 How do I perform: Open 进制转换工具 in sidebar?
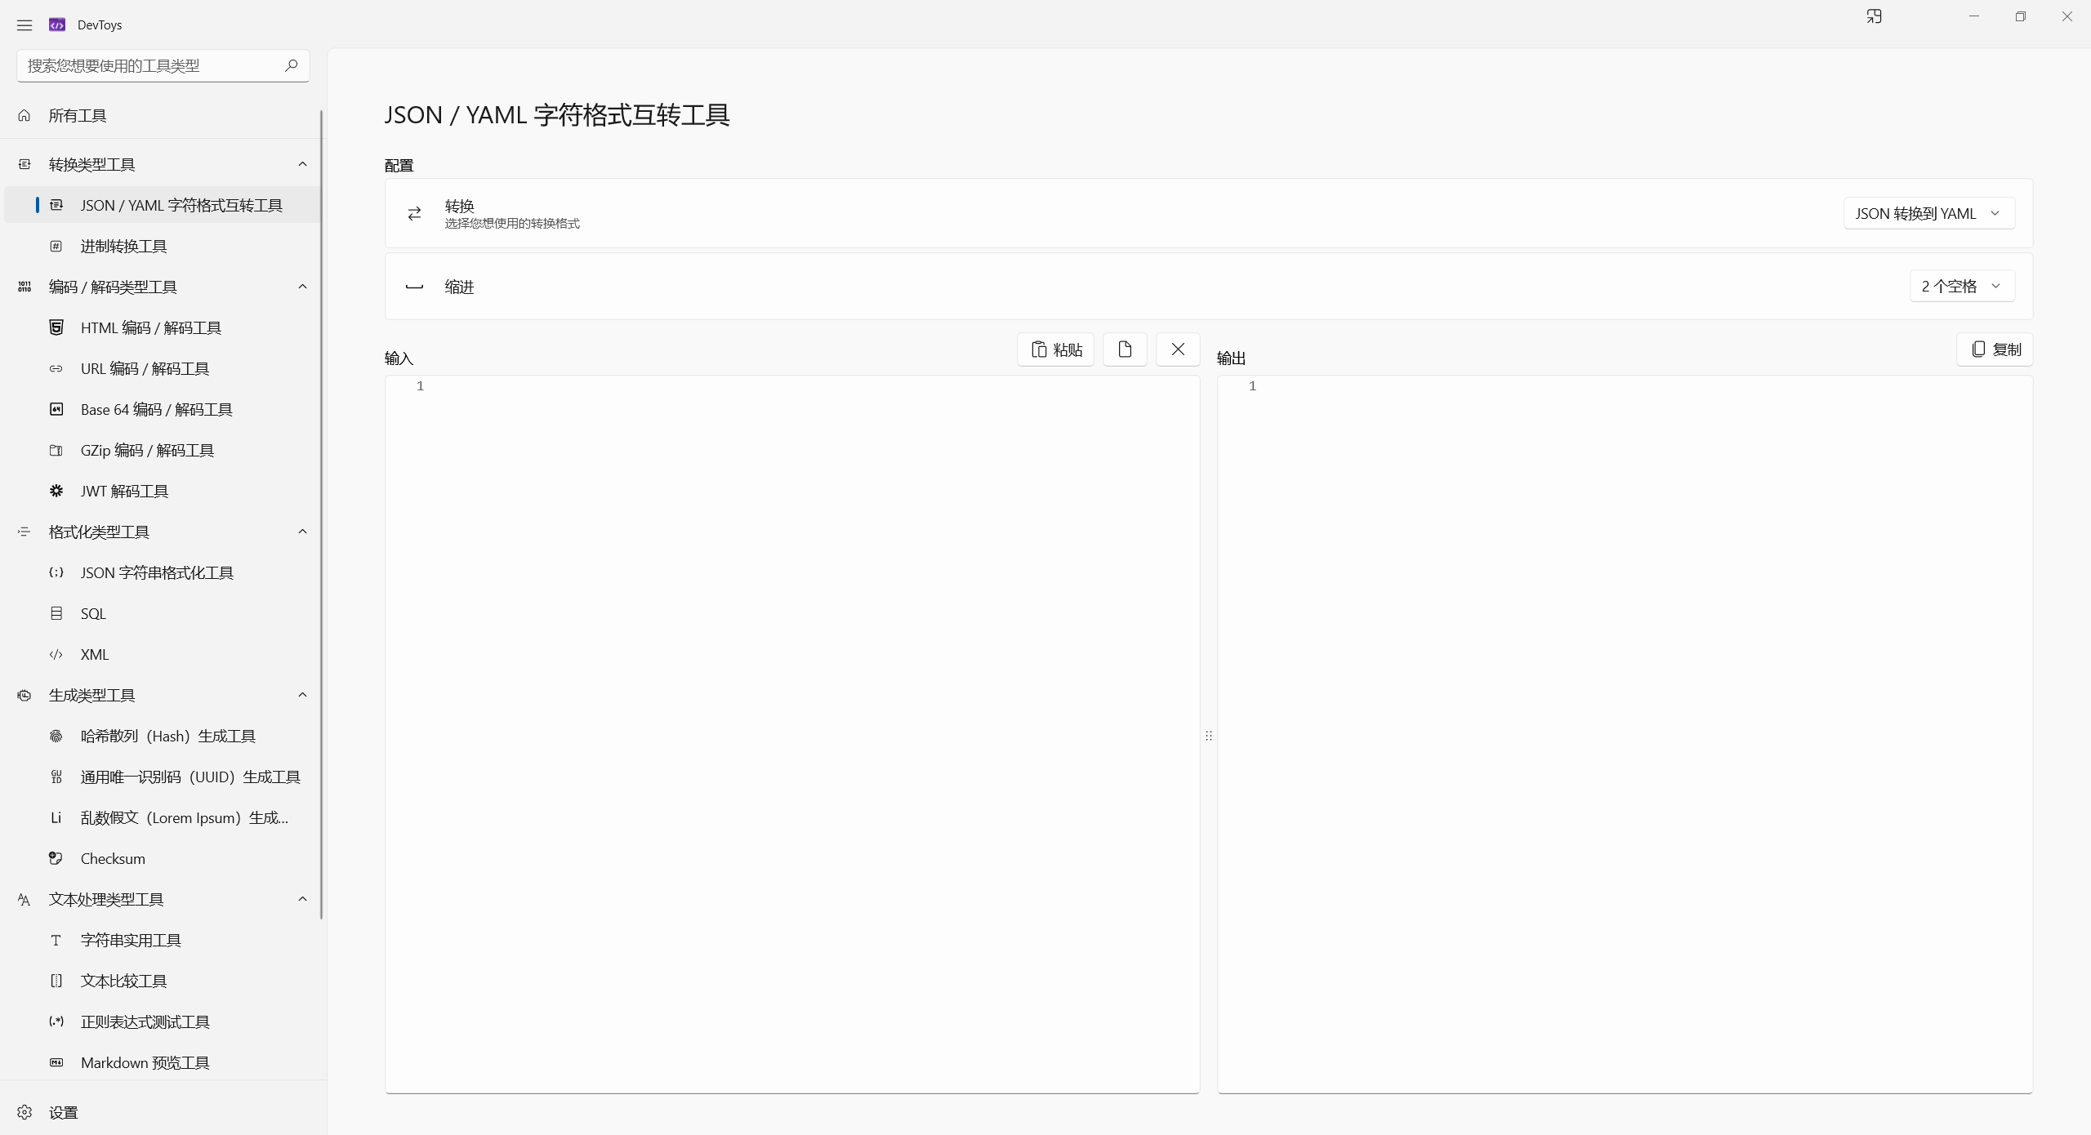(123, 246)
